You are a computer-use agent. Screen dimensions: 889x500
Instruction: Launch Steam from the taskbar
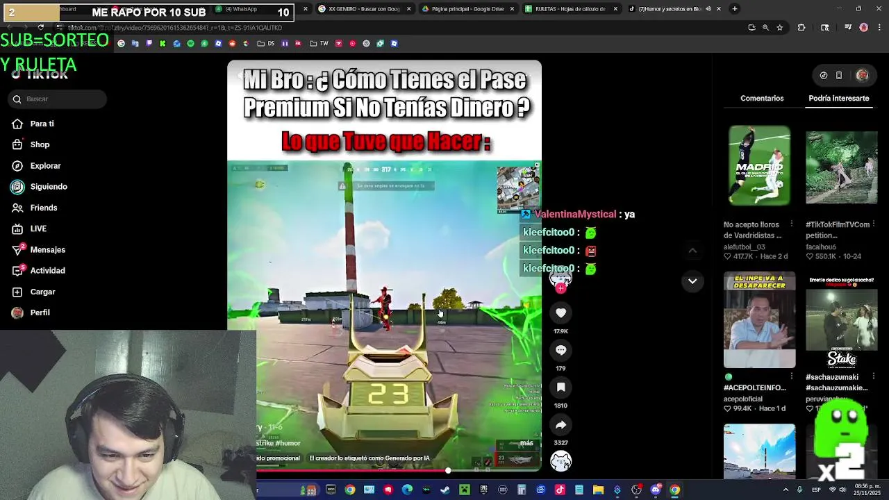pyautogui.click(x=445, y=490)
